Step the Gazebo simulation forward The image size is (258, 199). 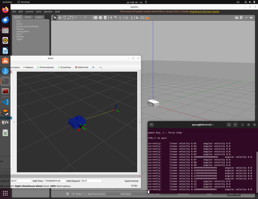coord(73,194)
